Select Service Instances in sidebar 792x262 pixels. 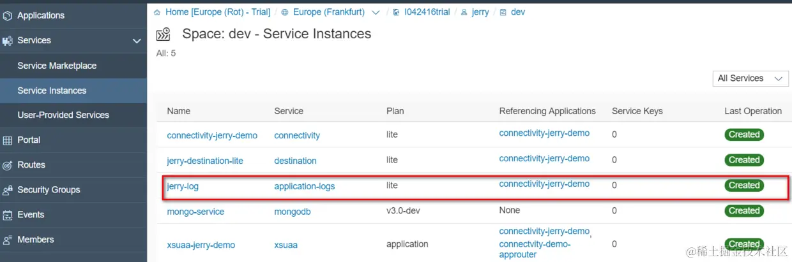(x=52, y=91)
